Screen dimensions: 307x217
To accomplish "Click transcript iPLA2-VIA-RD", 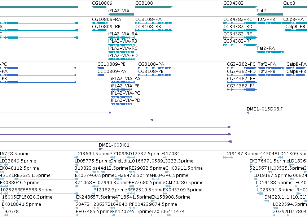I will click(123, 56).
